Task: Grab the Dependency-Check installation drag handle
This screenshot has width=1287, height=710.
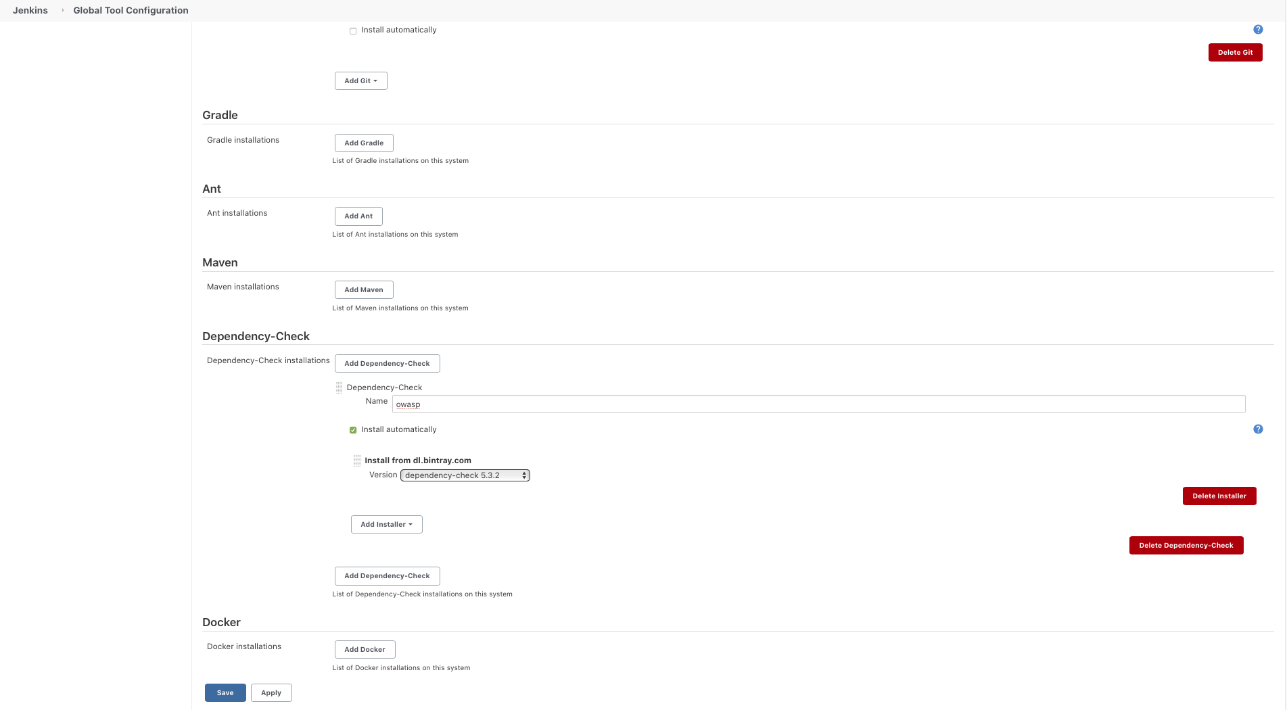Action: click(x=339, y=387)
